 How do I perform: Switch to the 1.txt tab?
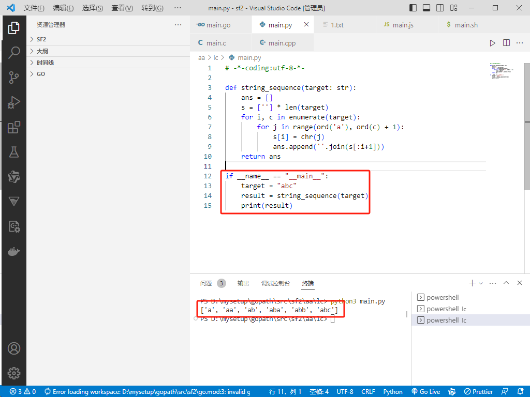coord(345,25)
